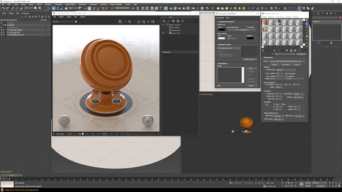Select the Place radio button
Screen dimensions: 342x192
(x=280, y=105)
